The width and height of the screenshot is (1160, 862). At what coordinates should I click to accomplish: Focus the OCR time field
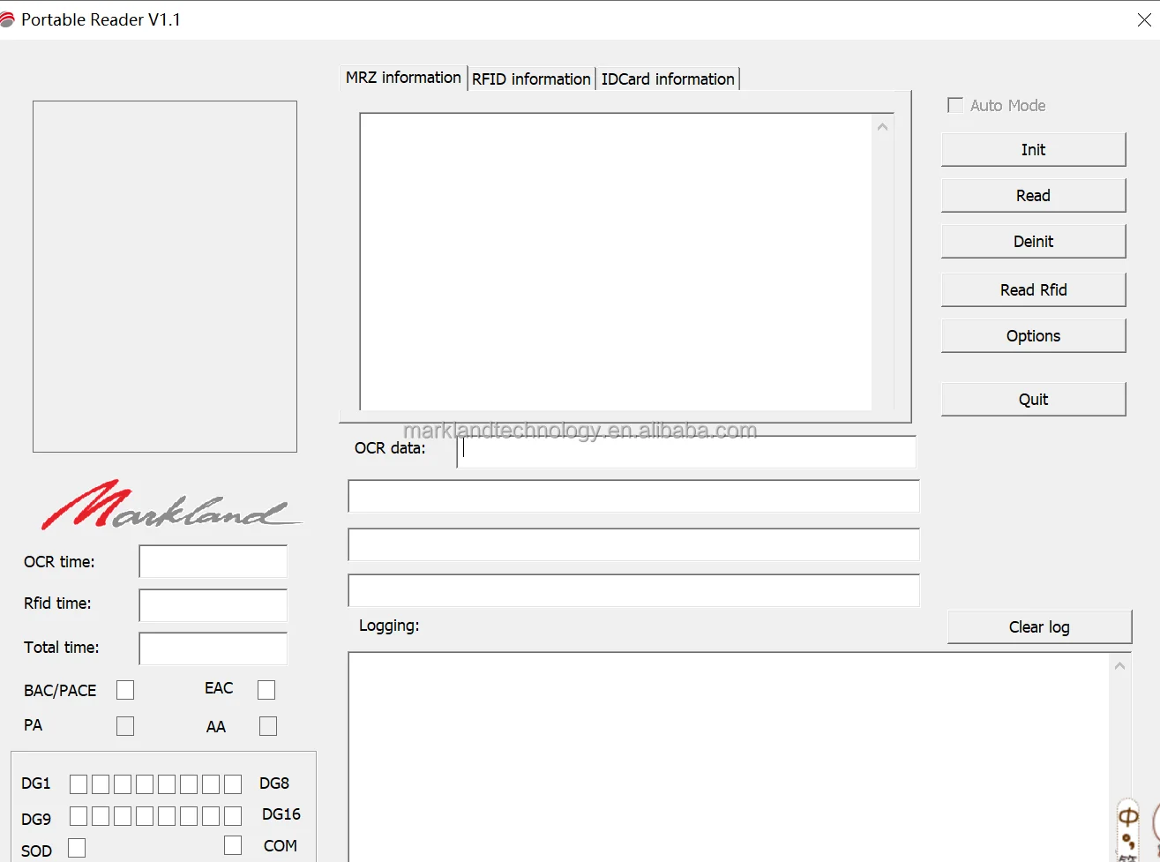[213, 561]
